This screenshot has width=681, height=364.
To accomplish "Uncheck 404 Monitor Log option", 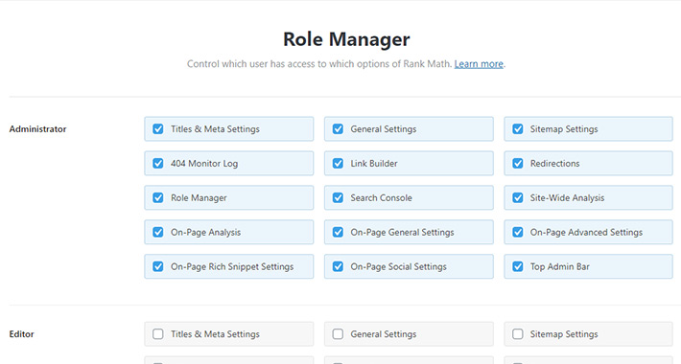I will click(x=158, y=163).
